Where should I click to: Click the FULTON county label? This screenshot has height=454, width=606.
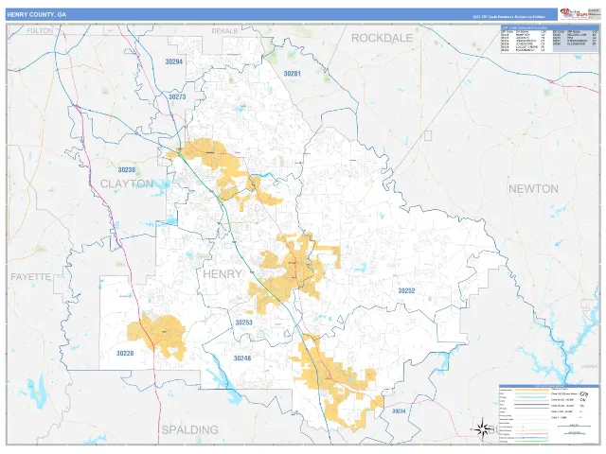40,30
